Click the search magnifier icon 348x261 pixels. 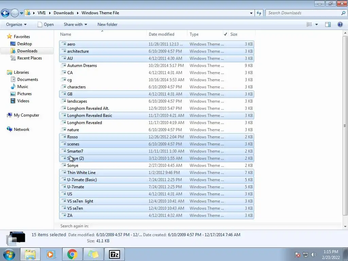point(343,13)
